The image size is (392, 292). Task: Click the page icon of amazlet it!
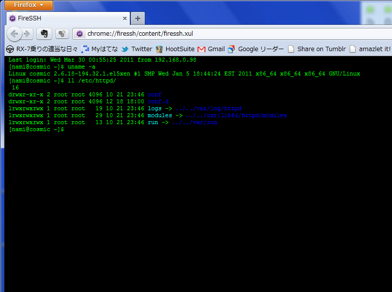pos(353,49)
